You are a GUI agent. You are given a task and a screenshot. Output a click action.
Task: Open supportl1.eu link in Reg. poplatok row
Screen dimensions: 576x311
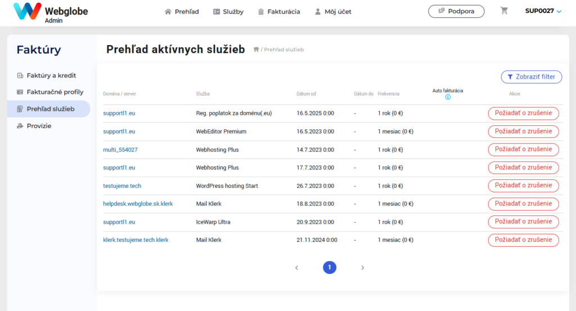coord(119,114)
